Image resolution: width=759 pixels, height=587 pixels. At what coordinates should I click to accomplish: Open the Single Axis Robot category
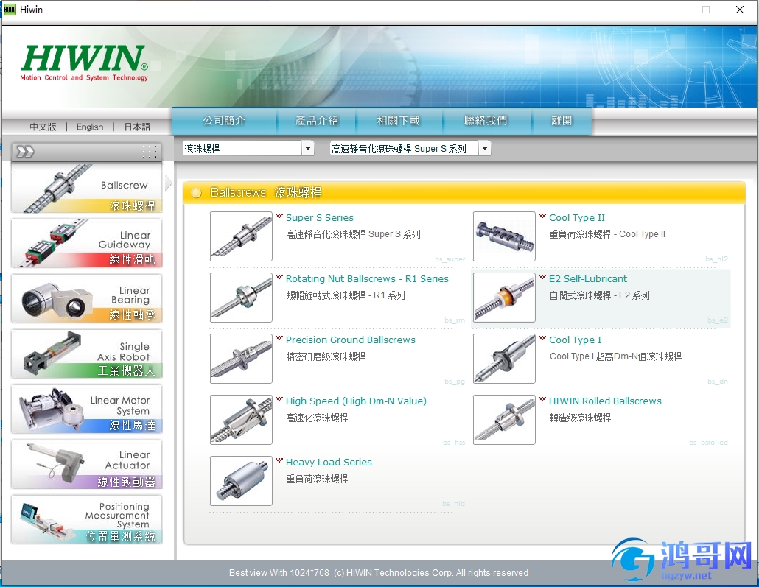(x=87, y=354)
